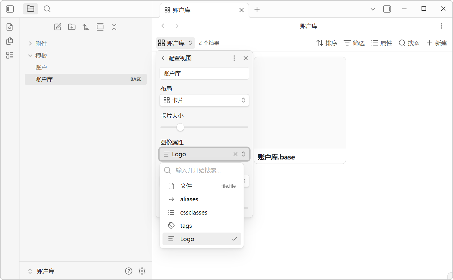Collapse all folders in file explorer
453x280 pixels.
pyautogui.click(x=114, y=27)
